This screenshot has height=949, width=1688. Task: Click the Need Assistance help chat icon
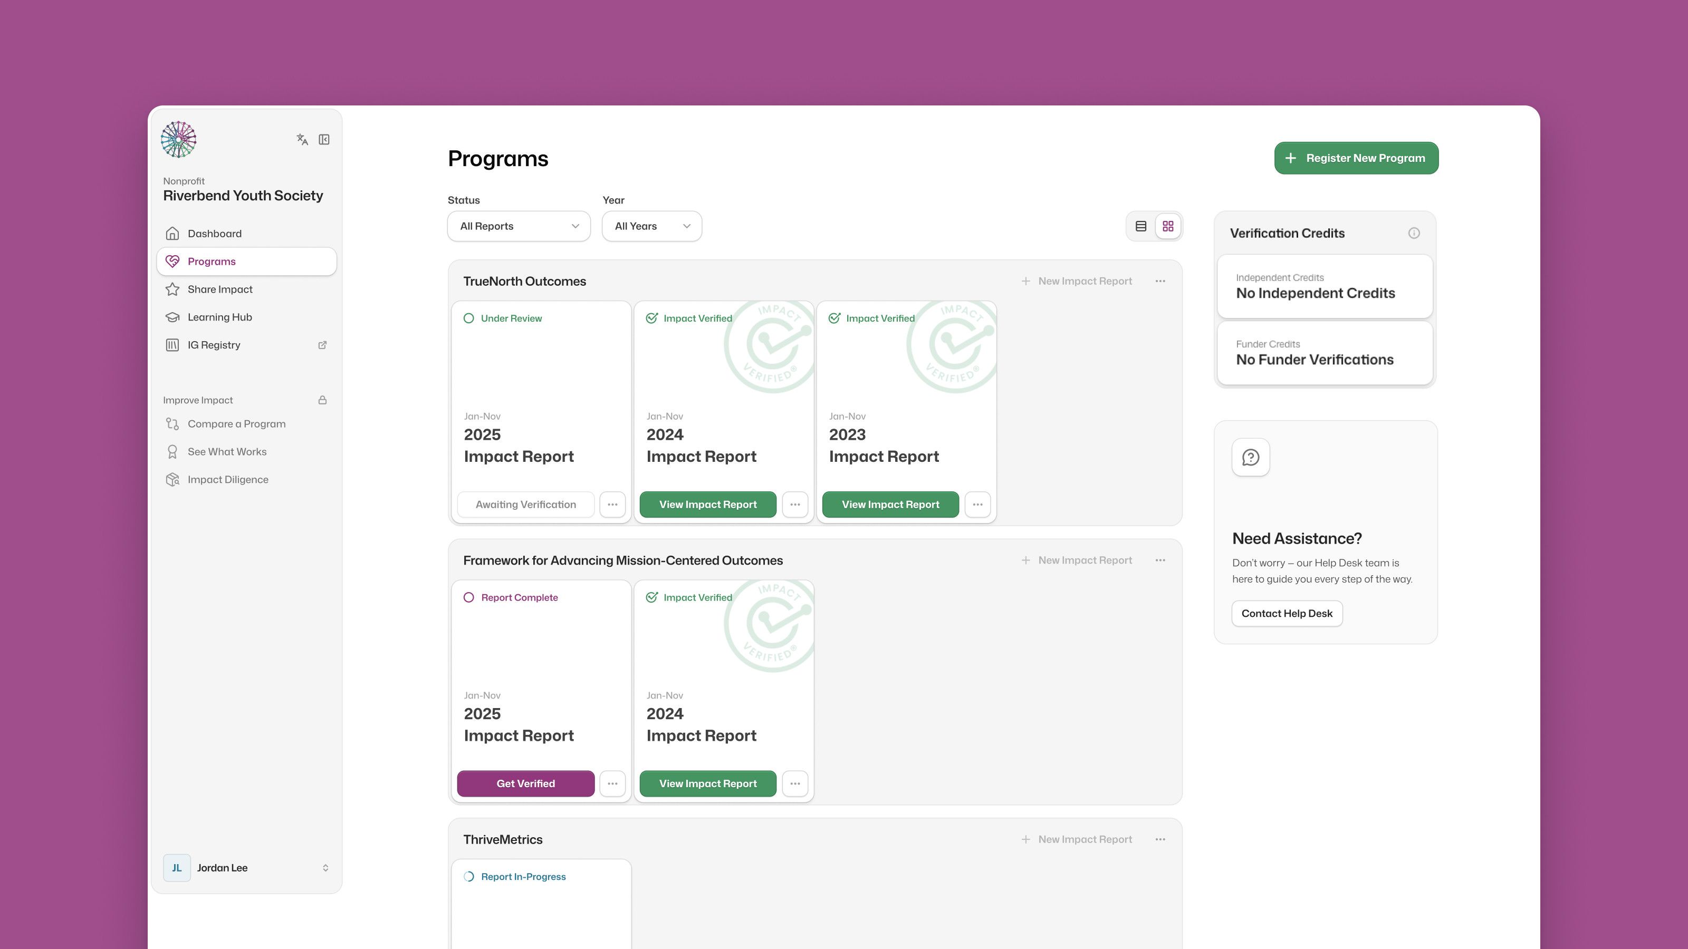pos(1251,457)
